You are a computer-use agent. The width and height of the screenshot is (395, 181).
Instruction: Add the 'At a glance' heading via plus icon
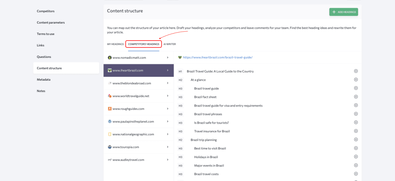[x=356, y=80]
